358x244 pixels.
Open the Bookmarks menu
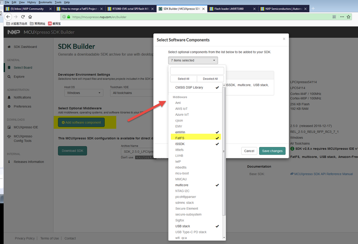coord(45,2)
